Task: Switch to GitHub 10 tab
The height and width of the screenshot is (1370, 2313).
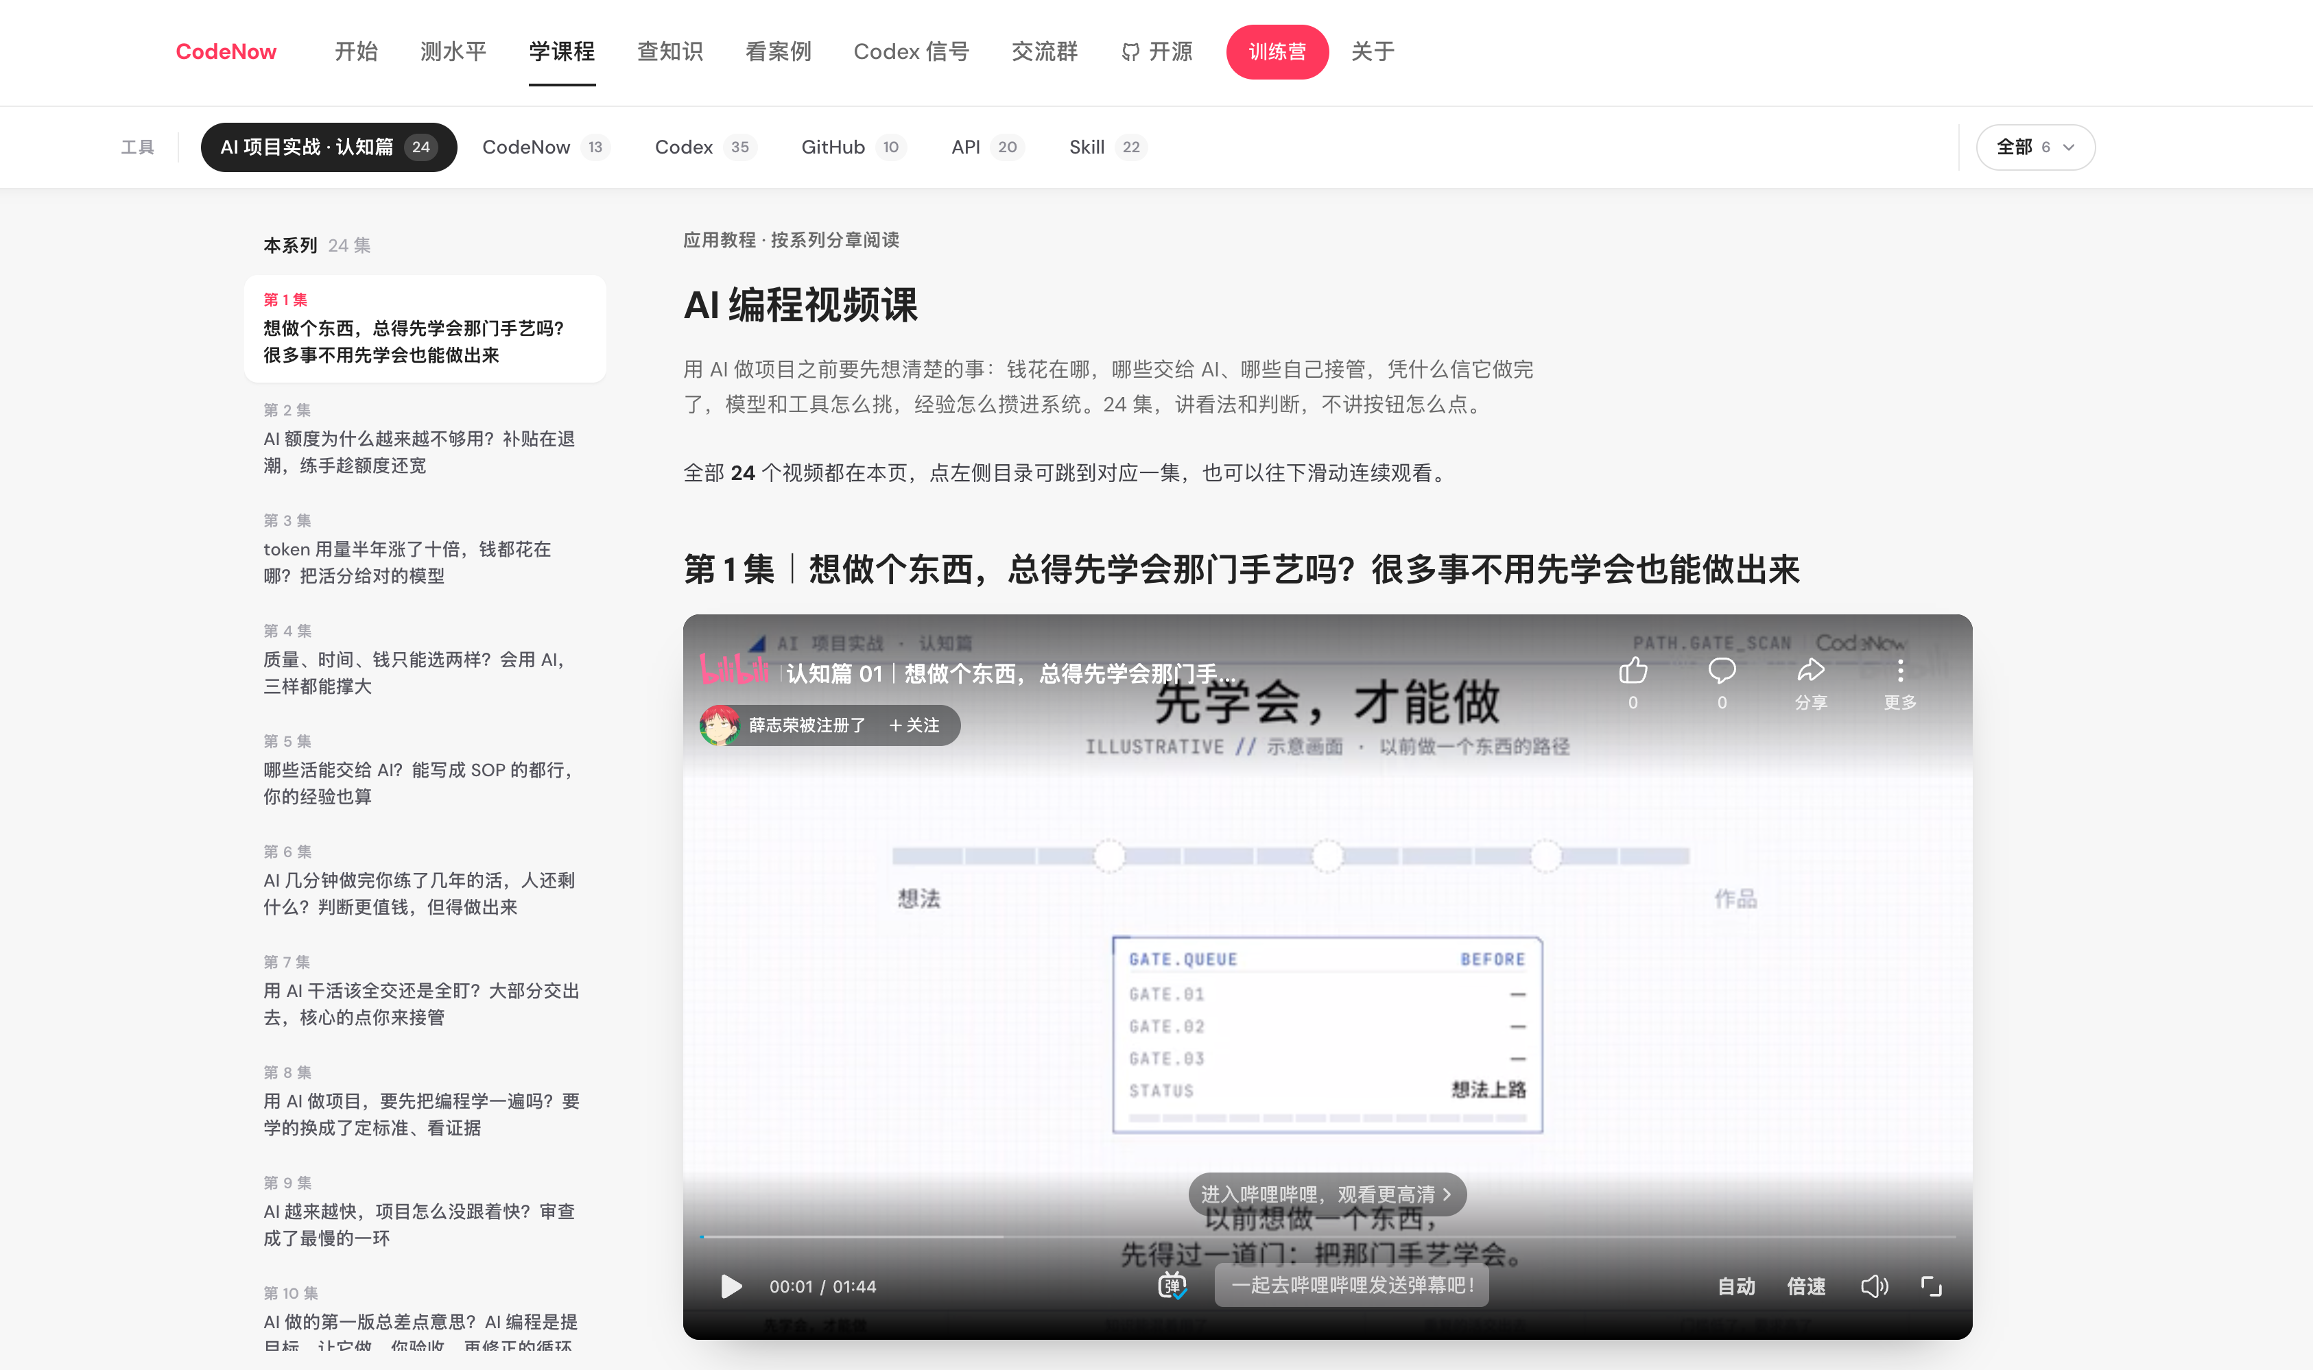Action: (x=853, y=147)
